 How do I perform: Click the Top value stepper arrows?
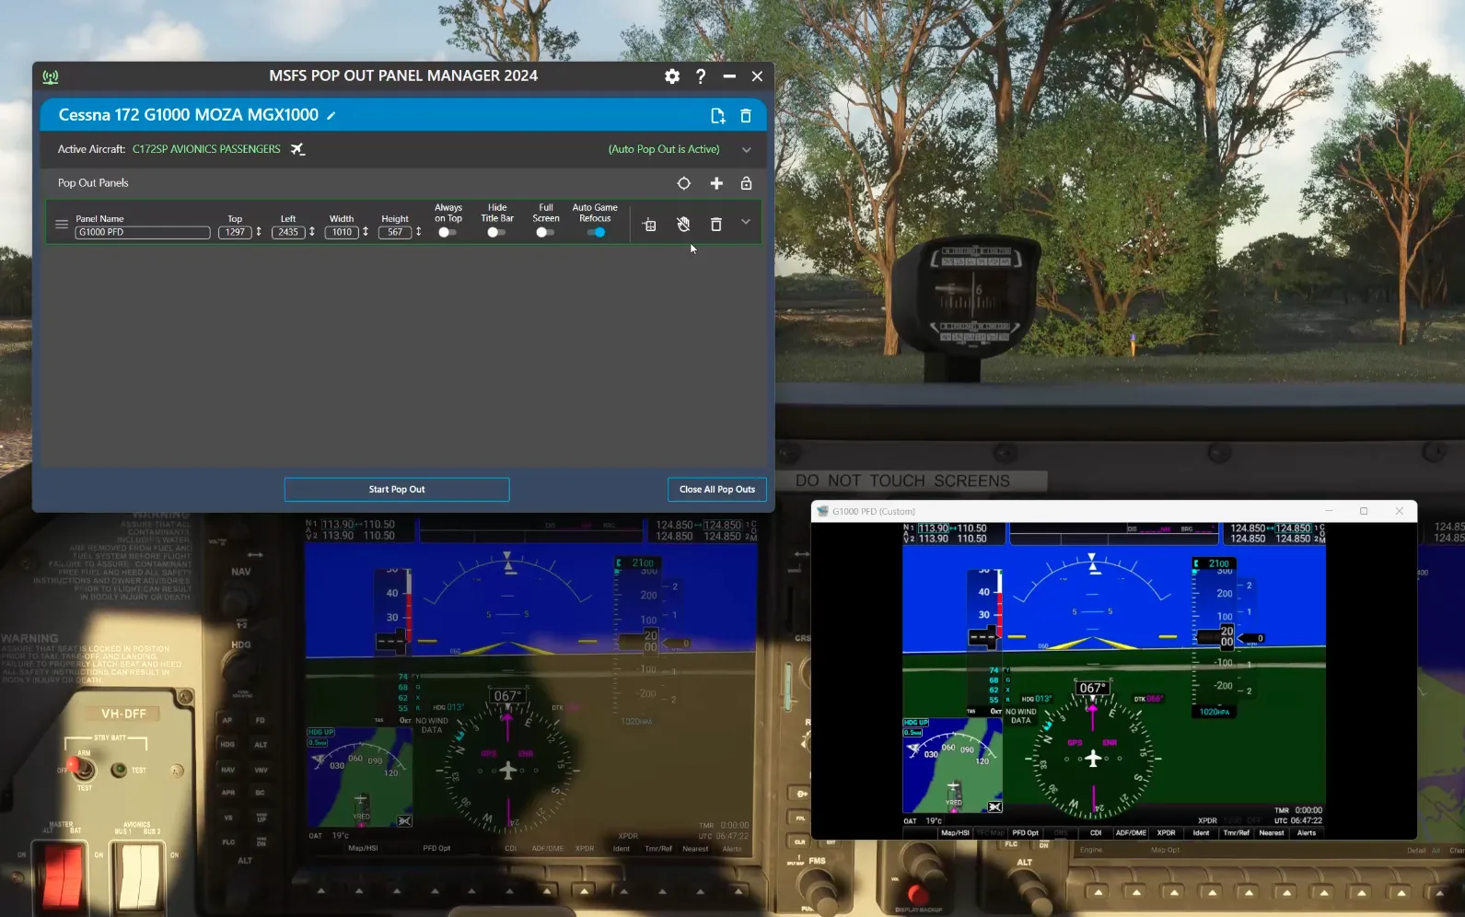[259, 232]
